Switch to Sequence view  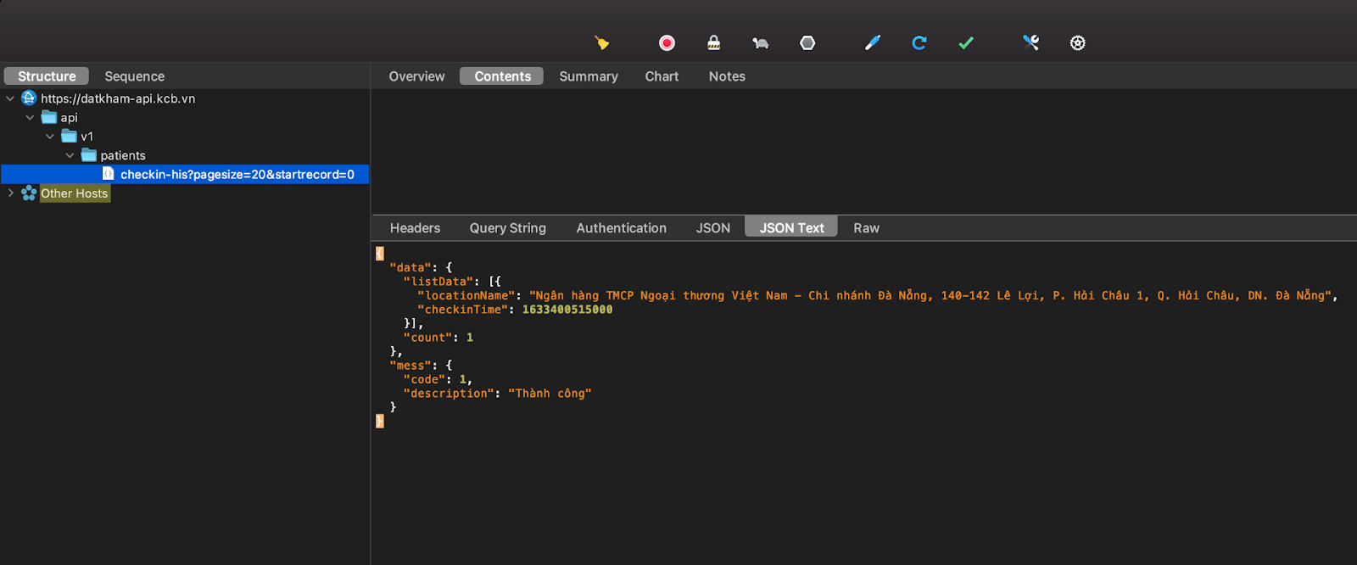135,76
